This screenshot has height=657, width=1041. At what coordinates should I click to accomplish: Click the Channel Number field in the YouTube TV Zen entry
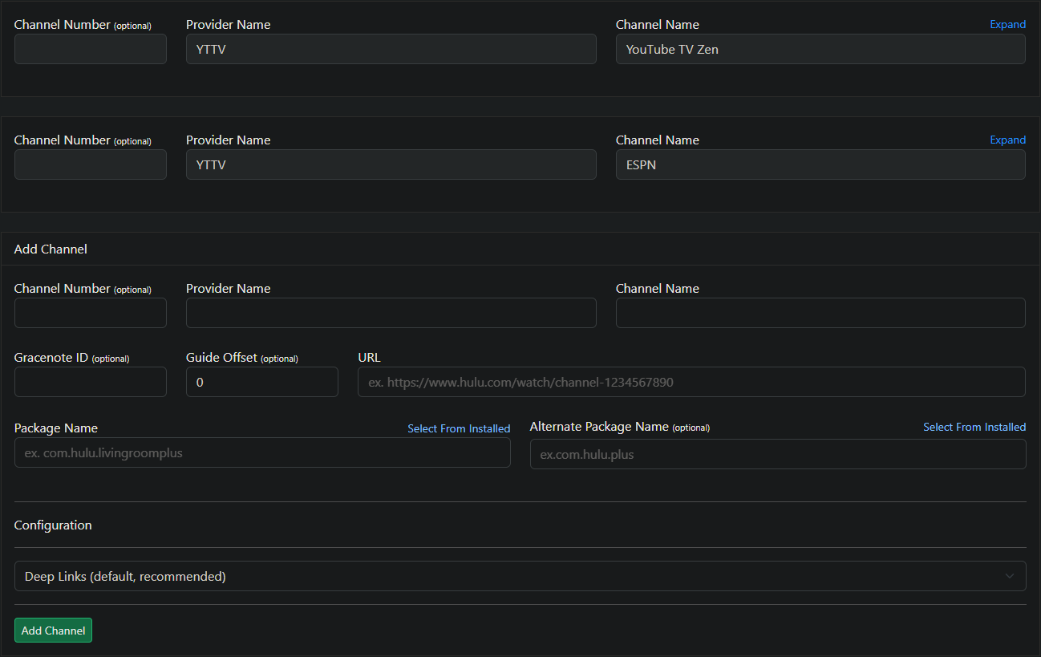tap(91, 49)
